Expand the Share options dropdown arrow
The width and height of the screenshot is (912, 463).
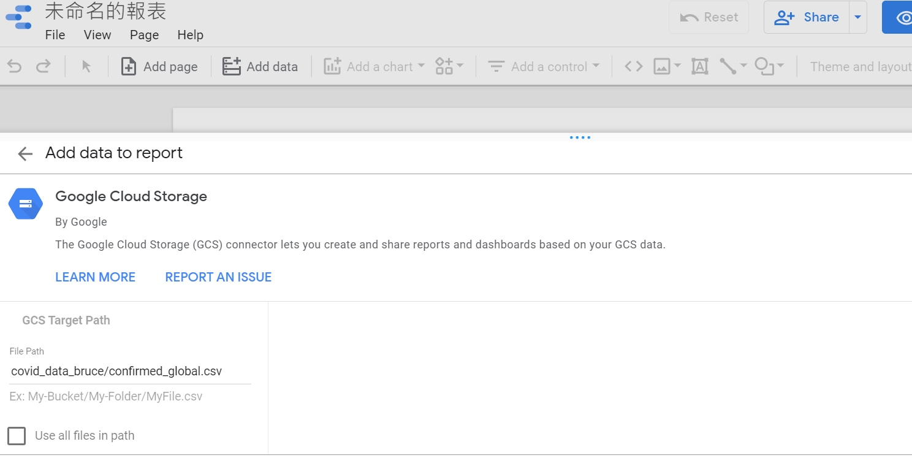pos(858,17)
